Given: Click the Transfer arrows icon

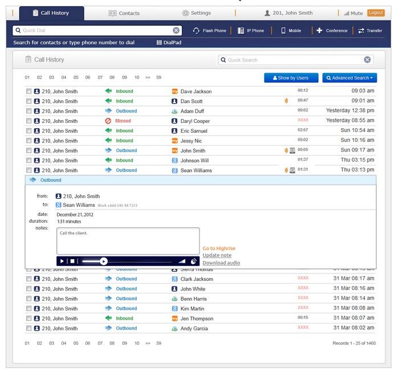Looking at the screenshot, I should coord(361,30).
